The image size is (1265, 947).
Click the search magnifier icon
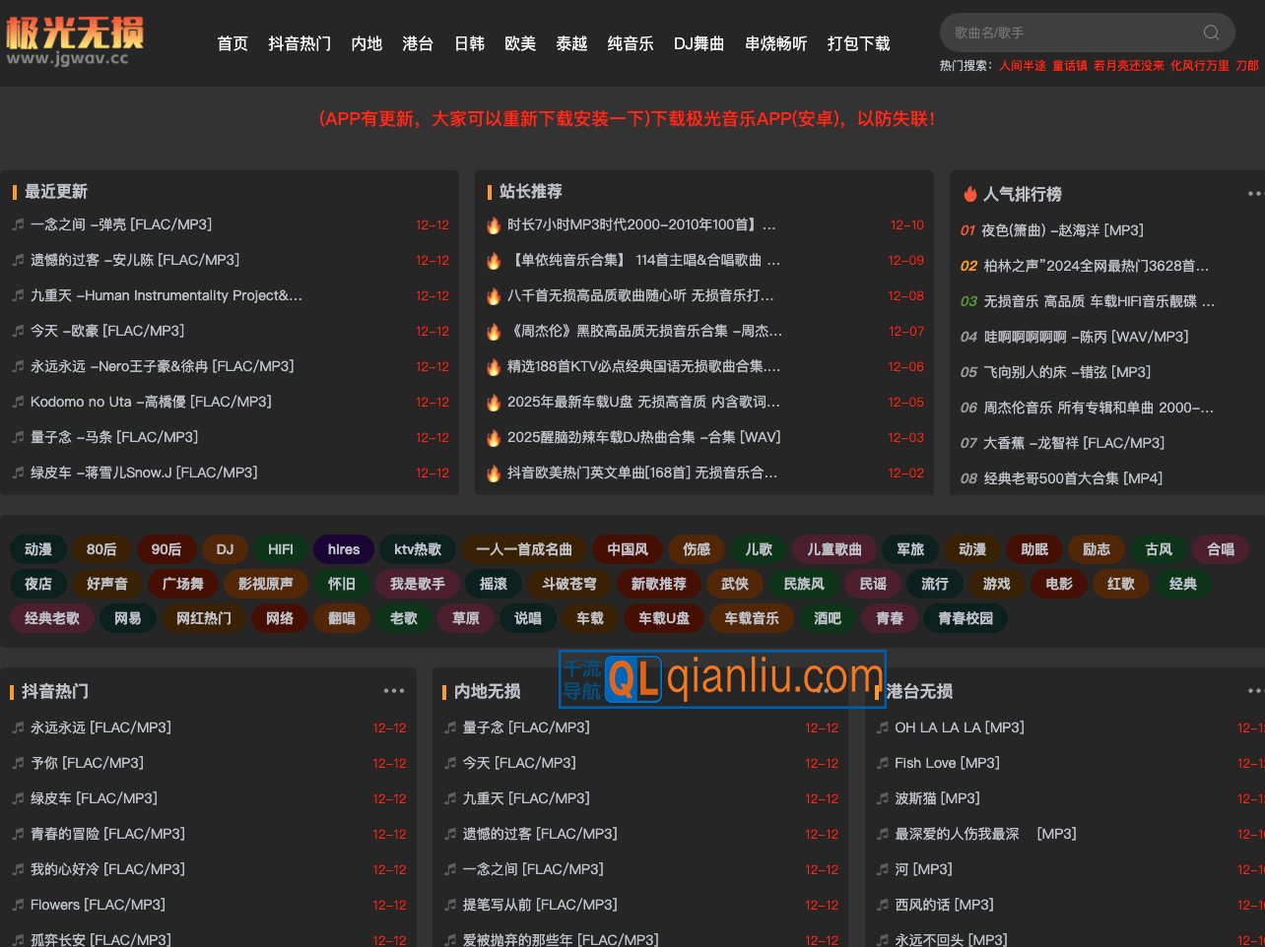(x=1210, y=32)
